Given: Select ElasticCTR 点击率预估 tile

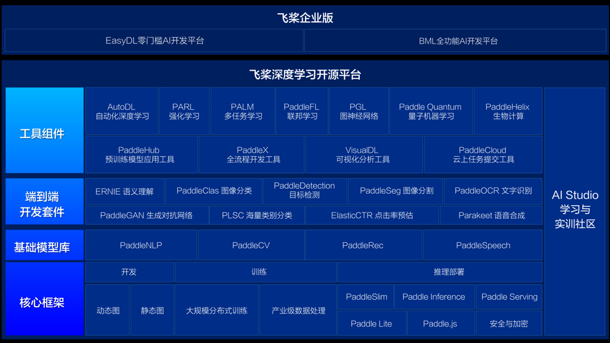Looking at the screenshot, I should [x=372, y=215].
